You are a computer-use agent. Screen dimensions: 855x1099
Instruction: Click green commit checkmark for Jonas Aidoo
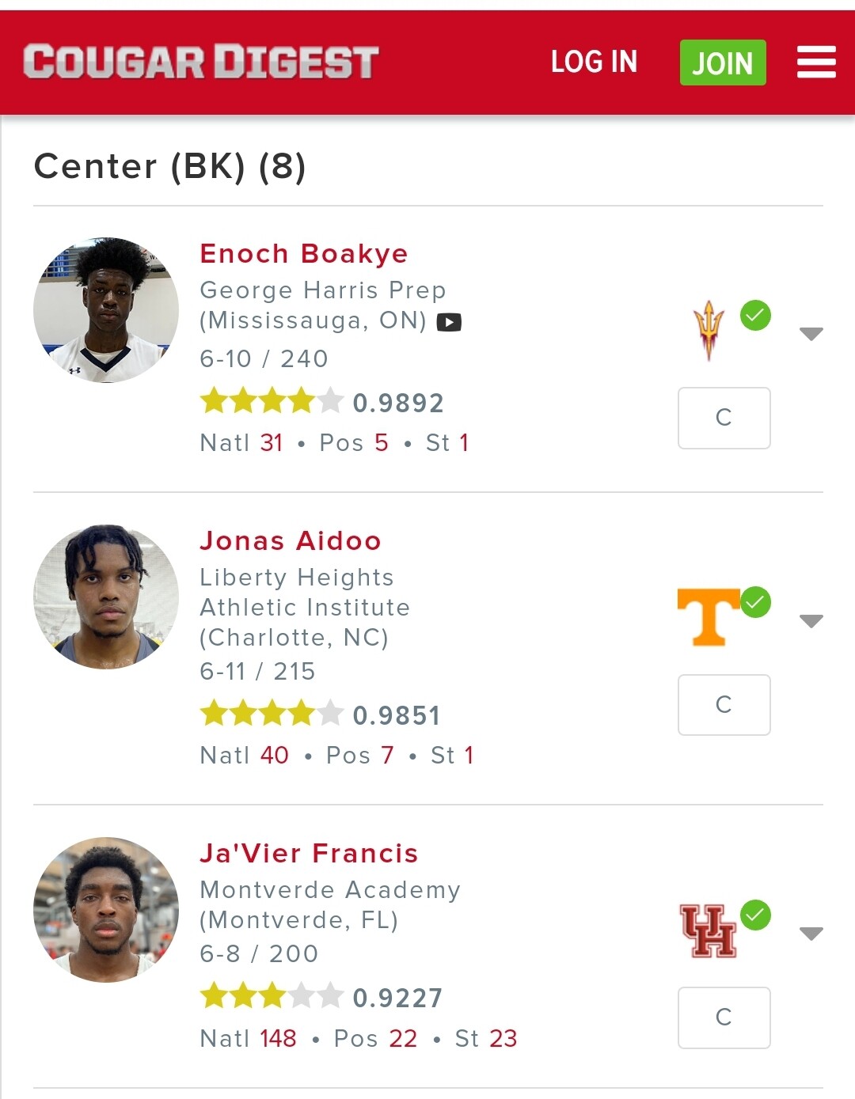[756, 602]
